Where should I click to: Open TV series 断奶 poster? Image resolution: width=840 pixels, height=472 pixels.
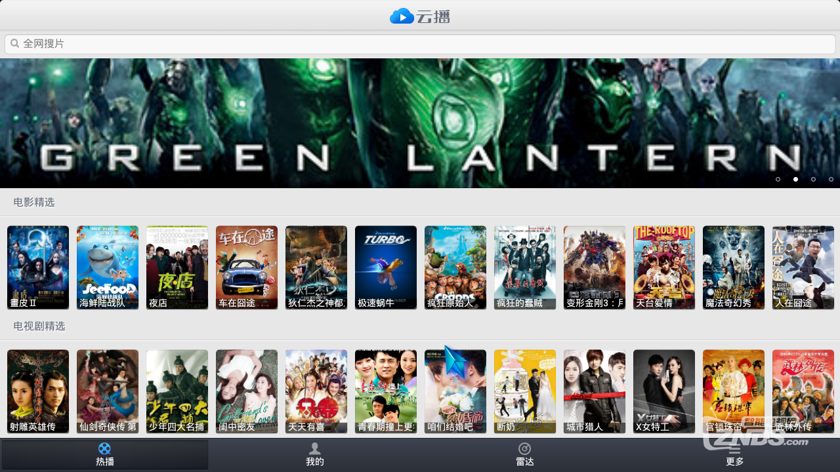[x=525, y=391]
